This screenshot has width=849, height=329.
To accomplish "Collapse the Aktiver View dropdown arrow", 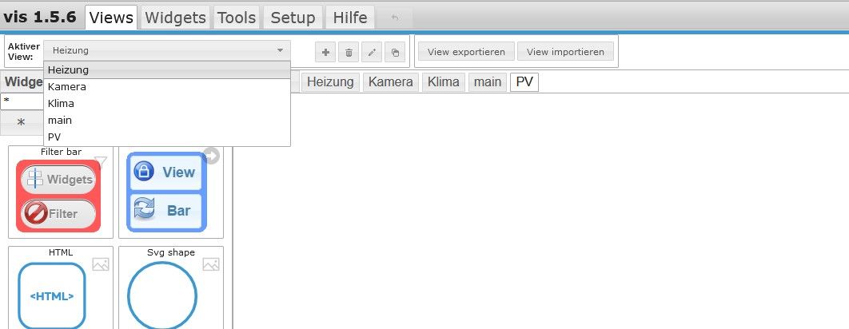I will pos(280,50).
